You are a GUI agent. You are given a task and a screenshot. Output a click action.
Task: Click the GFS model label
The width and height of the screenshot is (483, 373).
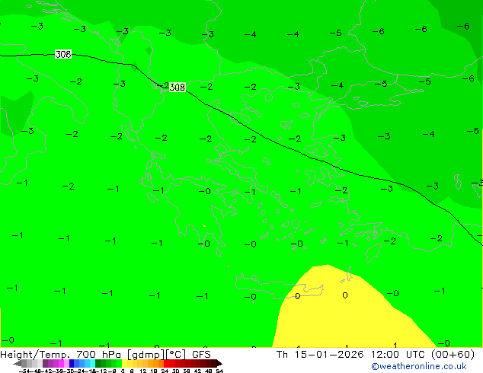[201, 355]
